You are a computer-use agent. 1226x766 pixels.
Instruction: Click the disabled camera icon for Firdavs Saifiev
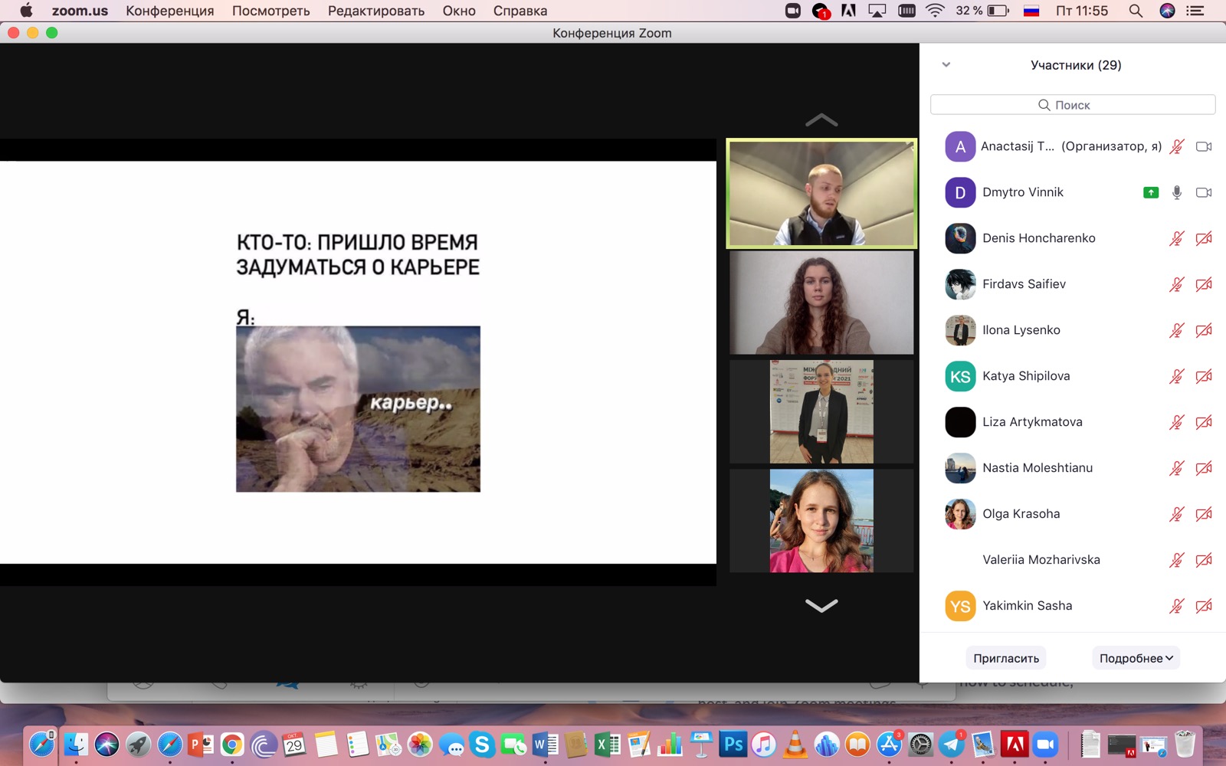coord(1204,284)
